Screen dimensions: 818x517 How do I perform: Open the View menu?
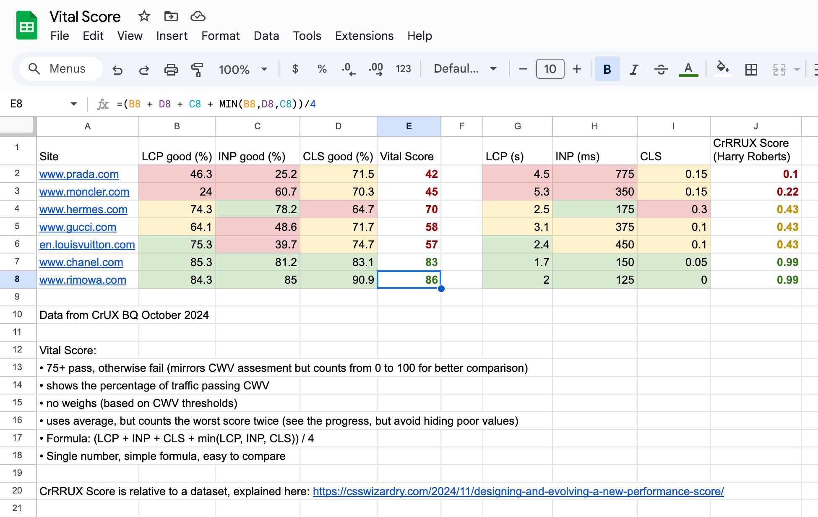130,36
